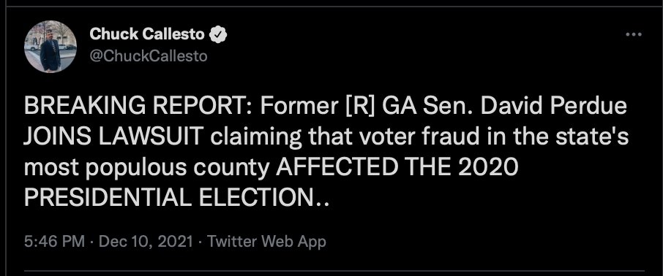Click the 5:46 PM timestamp
This screenshot has width=663, height=276.
coord(54,242)
